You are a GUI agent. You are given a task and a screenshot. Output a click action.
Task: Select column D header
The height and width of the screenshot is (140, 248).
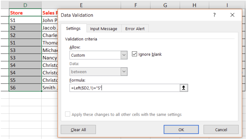coord(25,5)
